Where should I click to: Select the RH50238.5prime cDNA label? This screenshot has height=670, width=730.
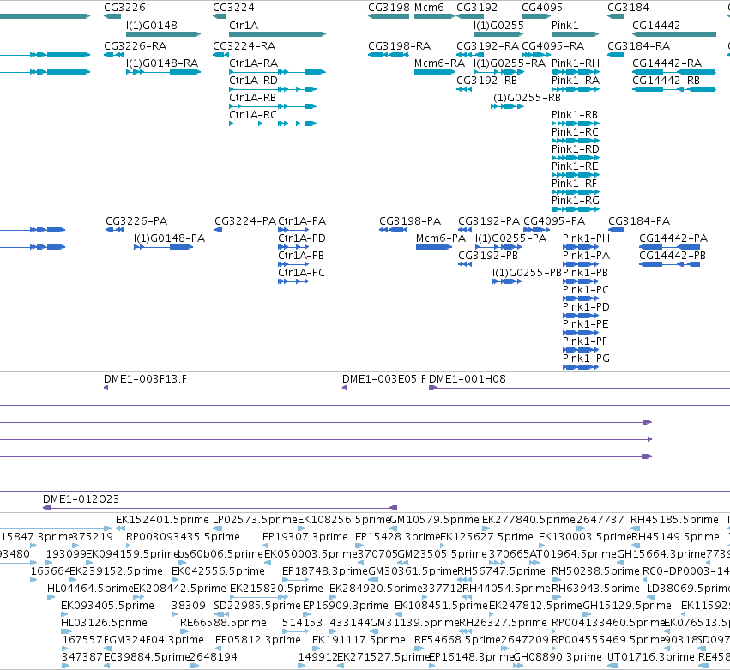click(595, 571)
